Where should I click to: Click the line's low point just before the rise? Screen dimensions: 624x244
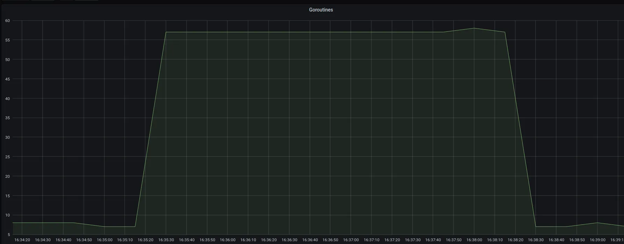(135, 227)
